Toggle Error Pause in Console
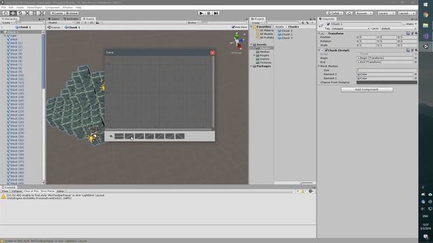The image size is (433, 243). 48,191
